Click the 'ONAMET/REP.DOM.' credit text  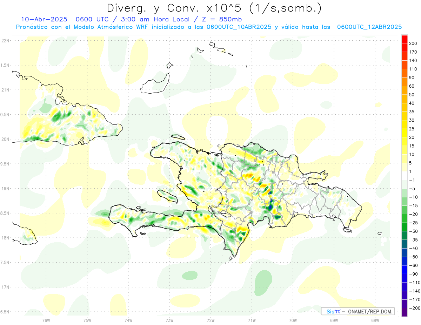pyautogui.click(x=370, y=311)
